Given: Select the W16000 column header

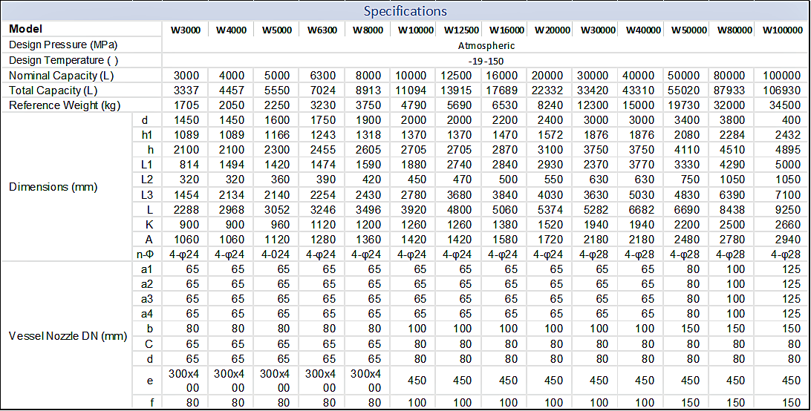Looking at the screenshot, I should click(x=507, y=30).
